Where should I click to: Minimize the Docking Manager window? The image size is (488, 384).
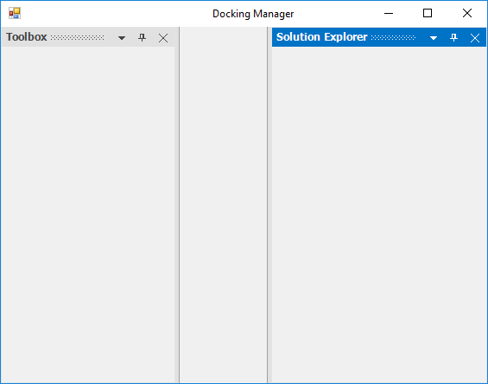coord(389,13)
